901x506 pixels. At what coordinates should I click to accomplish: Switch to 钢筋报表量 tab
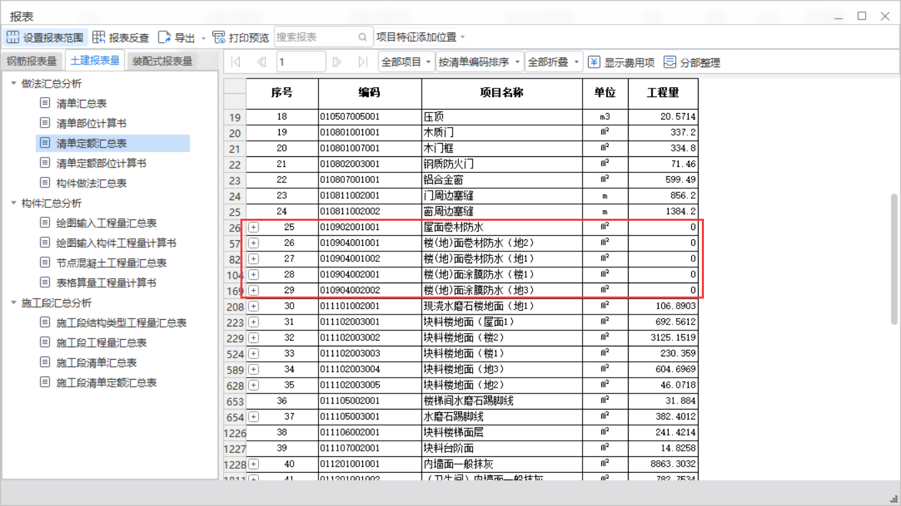pyautogui.click(x=32, y=61)
